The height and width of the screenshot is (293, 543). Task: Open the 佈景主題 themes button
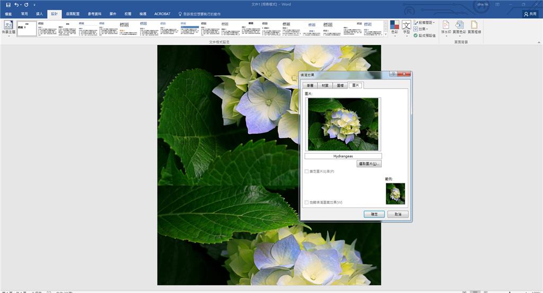click(8, 28)
